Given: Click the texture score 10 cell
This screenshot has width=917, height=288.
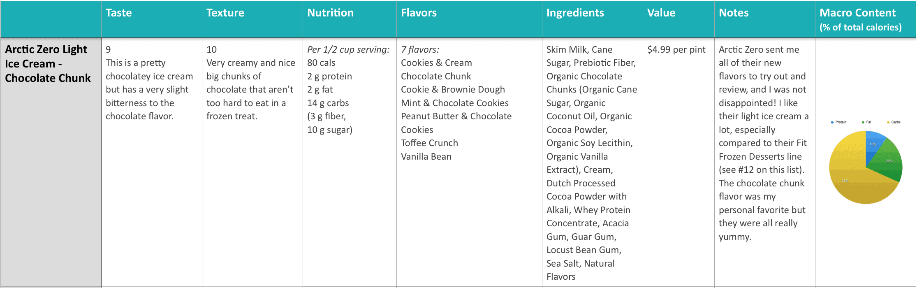Looking at the screenshot, I should [x=211, y=50].
